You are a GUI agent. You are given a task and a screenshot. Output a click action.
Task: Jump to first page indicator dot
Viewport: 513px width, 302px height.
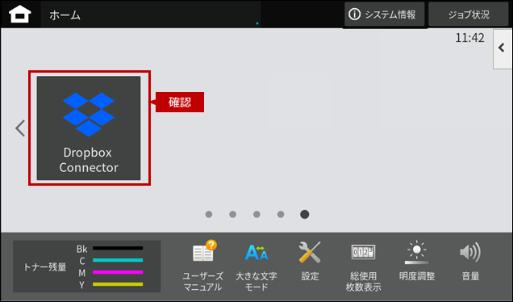(209, 214)
